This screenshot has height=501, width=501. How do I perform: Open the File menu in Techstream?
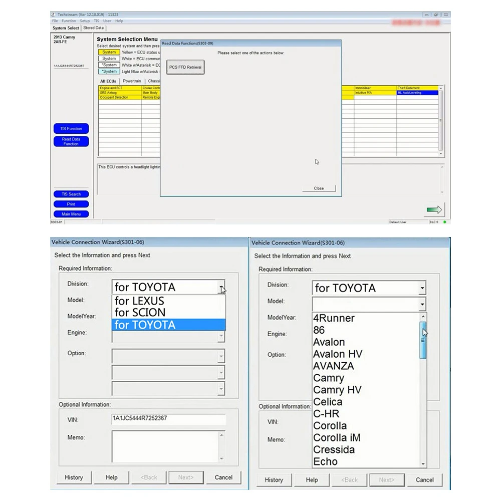[55, 21]
